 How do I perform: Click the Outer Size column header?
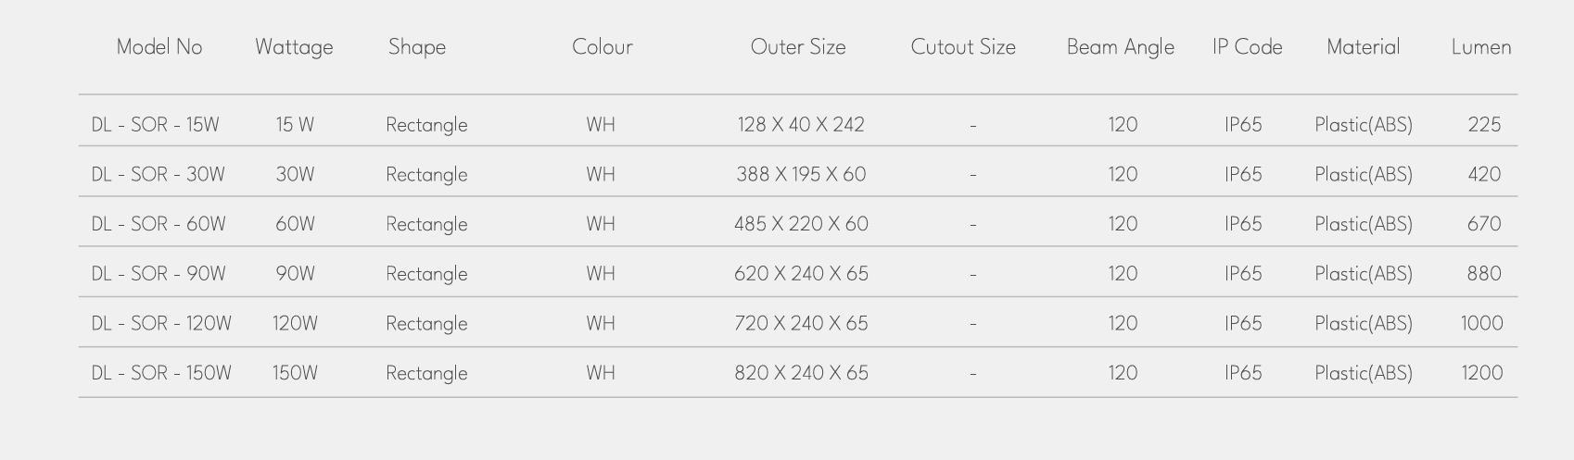click(x=798, y=47)
